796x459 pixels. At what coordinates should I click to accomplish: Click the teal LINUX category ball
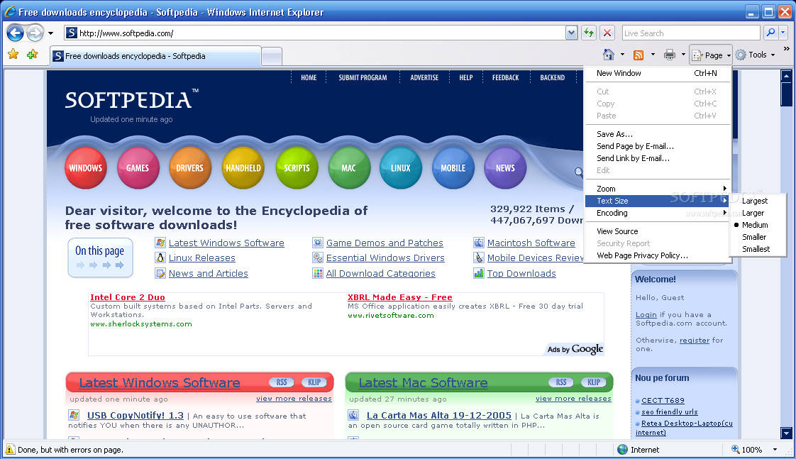pyautogui.click(x=401, y=167)
